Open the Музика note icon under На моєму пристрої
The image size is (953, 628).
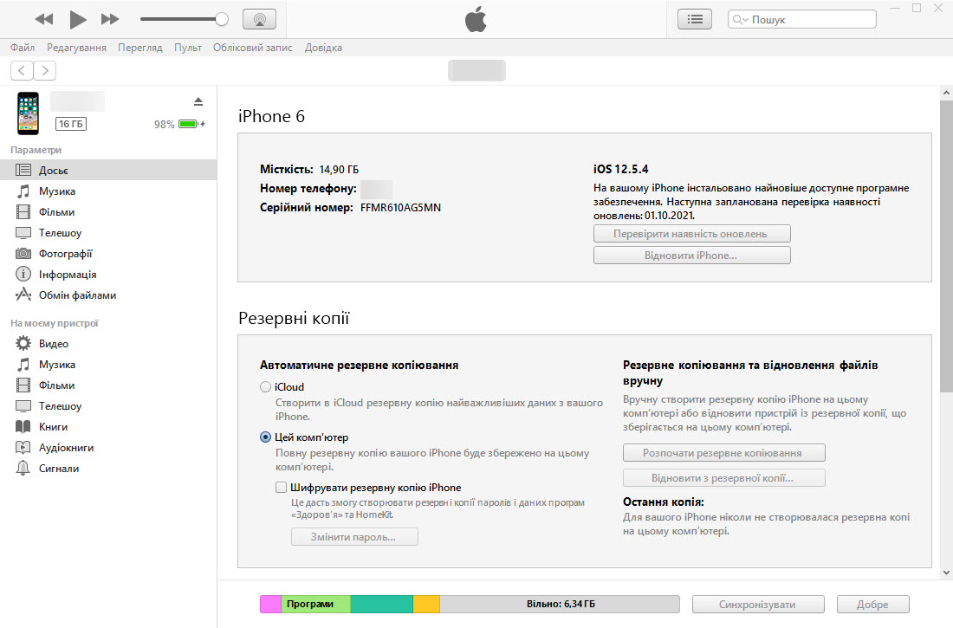tap(23, 364)
